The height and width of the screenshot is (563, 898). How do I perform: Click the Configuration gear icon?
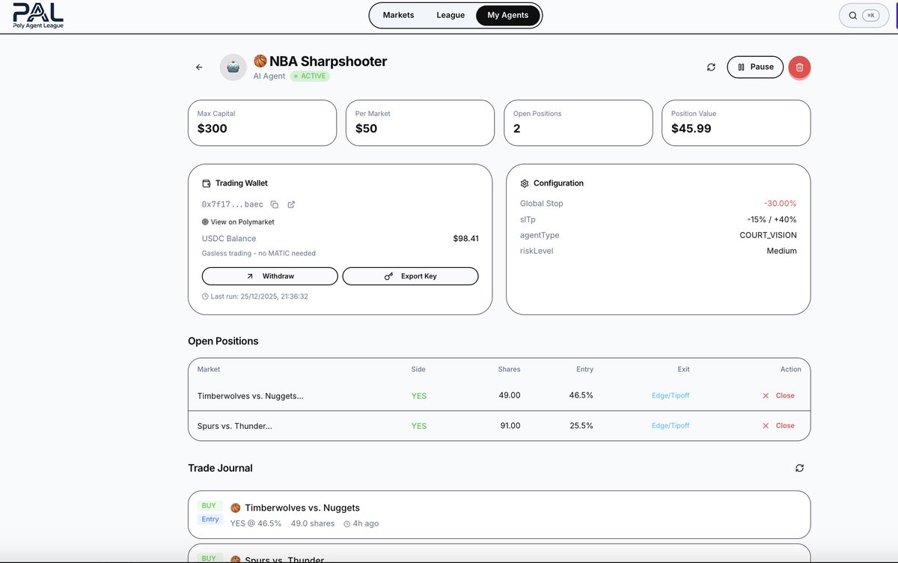click(525, 183)
